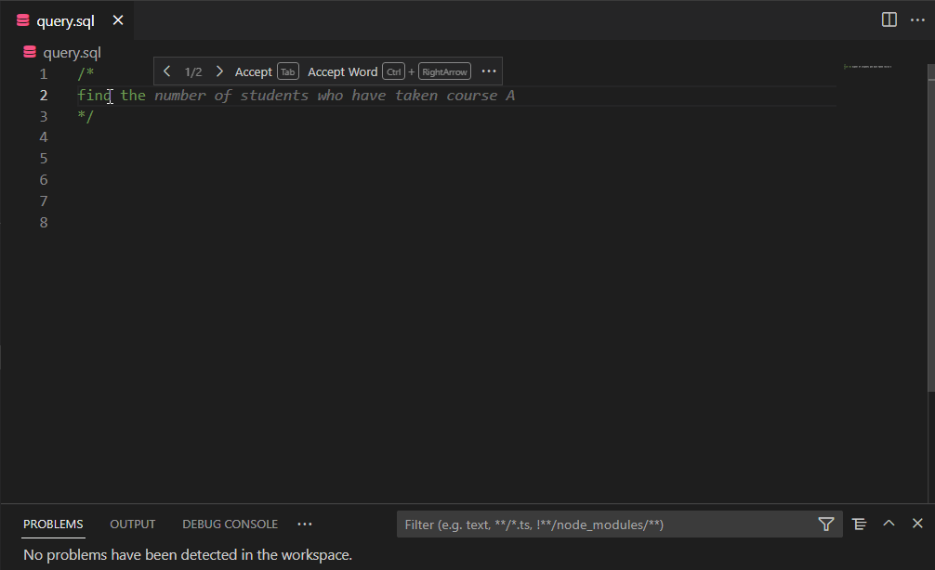Split the editor using the split icon

click(x=888, y=19)
